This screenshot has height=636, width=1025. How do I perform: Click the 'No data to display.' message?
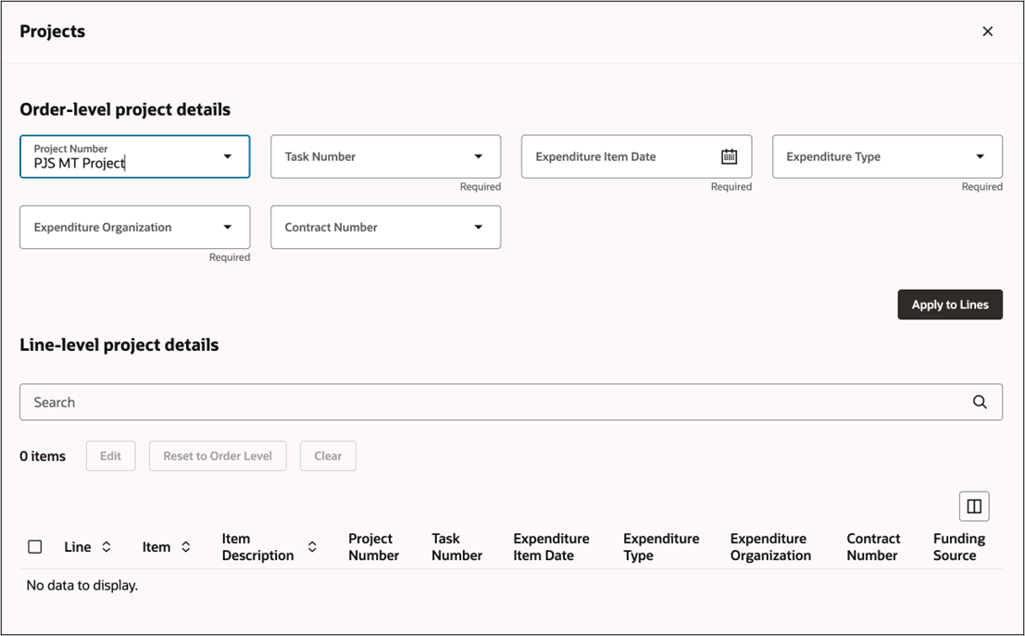coord(82,585)
